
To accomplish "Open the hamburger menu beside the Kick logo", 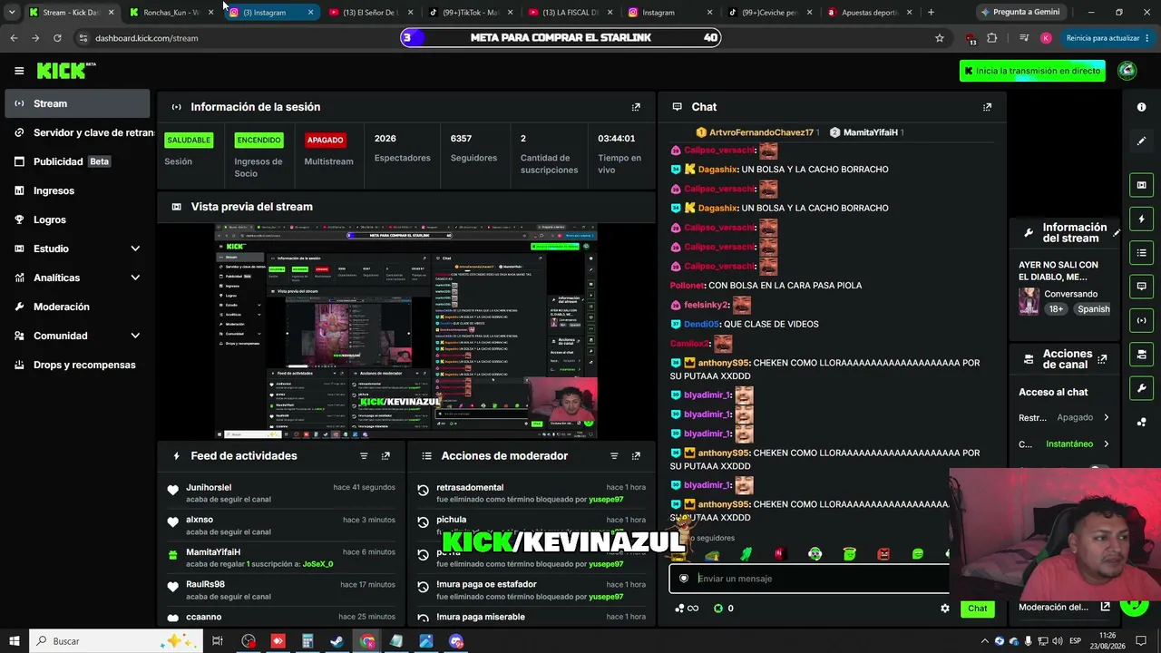I will coord(19,71).
